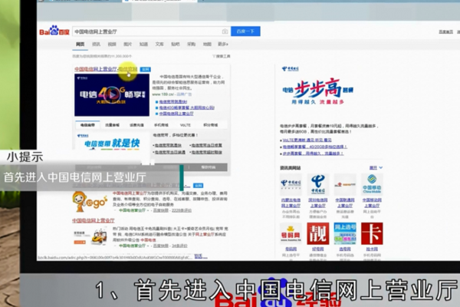Click 内蒙古电信网上营业厅 caption link
This screenshot has width=460, height=307.
291,203
